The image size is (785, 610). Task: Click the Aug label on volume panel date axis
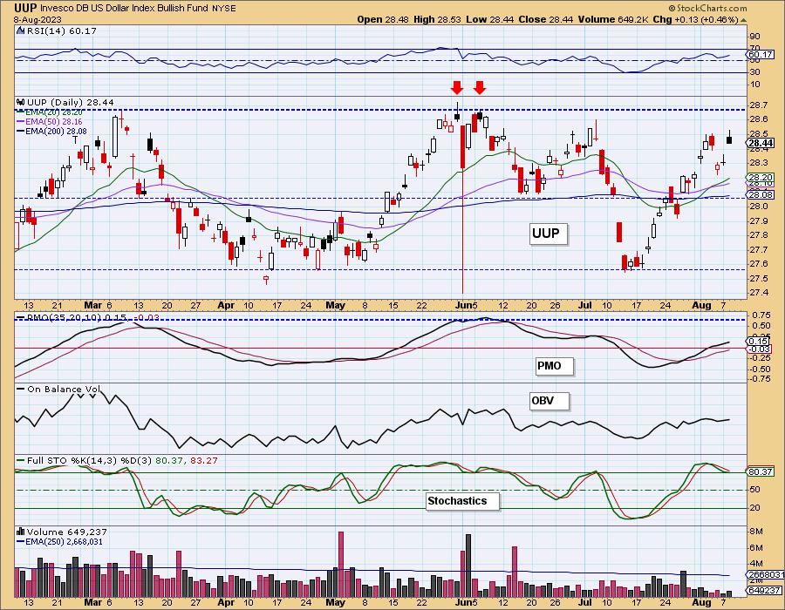coord(701,602)
